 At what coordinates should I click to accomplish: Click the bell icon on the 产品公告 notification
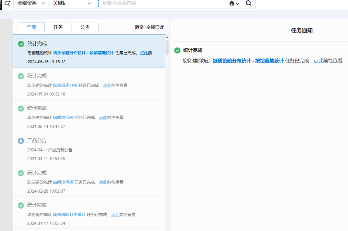click(21, 140)
